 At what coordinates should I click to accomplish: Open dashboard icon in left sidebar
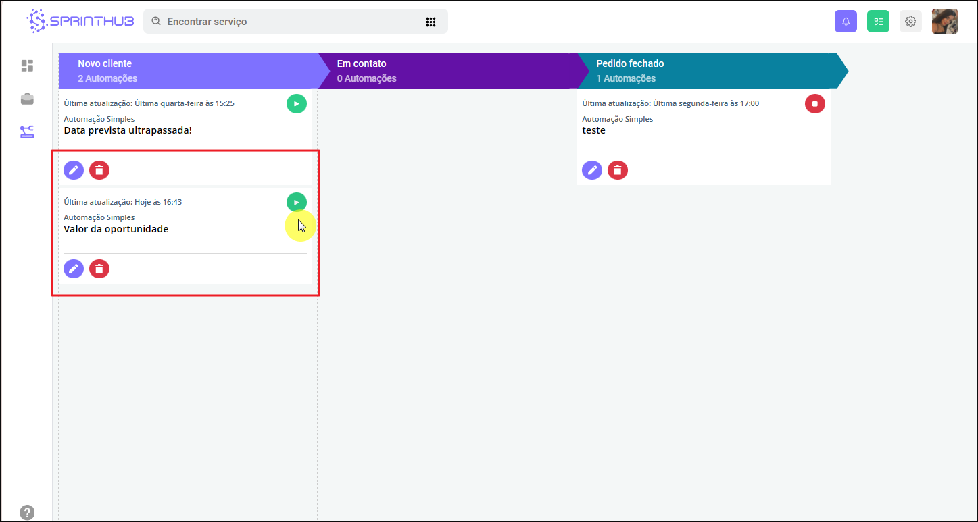pyautogui.click(x=27, y=66)
